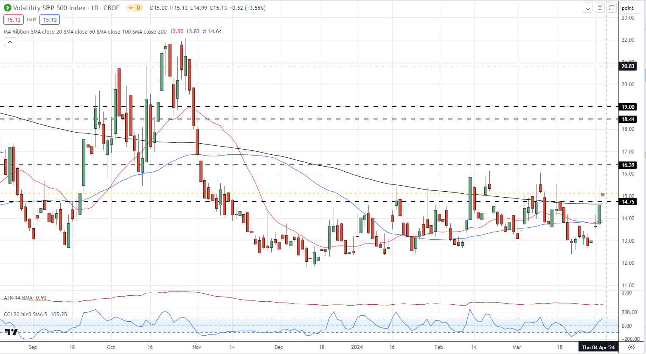Select the CCI 20 hlc3 SMA 5 legend
Viewport: 646px width, 354px height.
click(25, 314)
